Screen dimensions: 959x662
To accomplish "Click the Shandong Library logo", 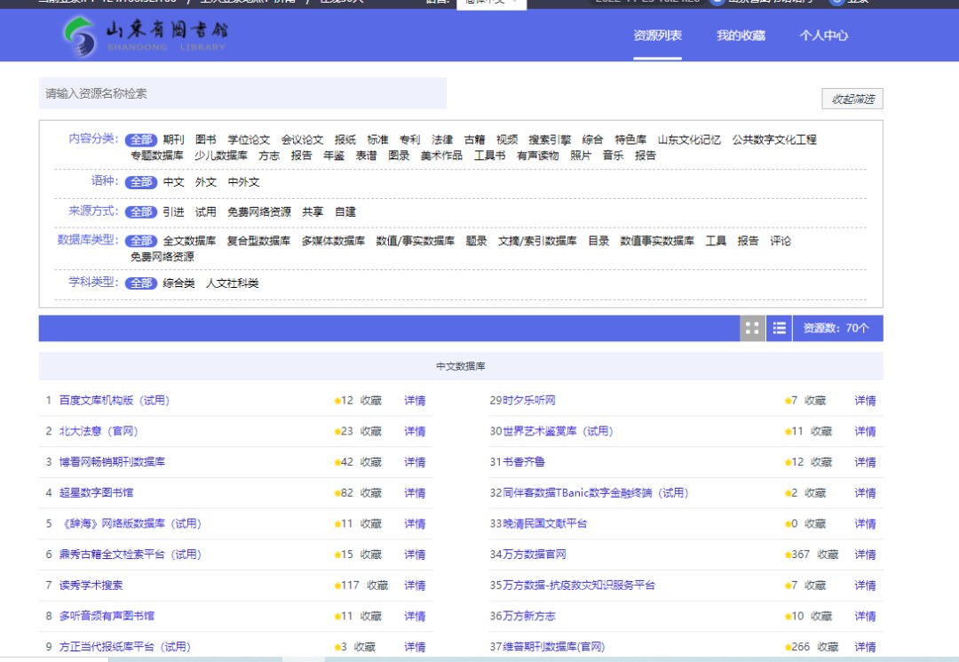I will pos(145,36).
